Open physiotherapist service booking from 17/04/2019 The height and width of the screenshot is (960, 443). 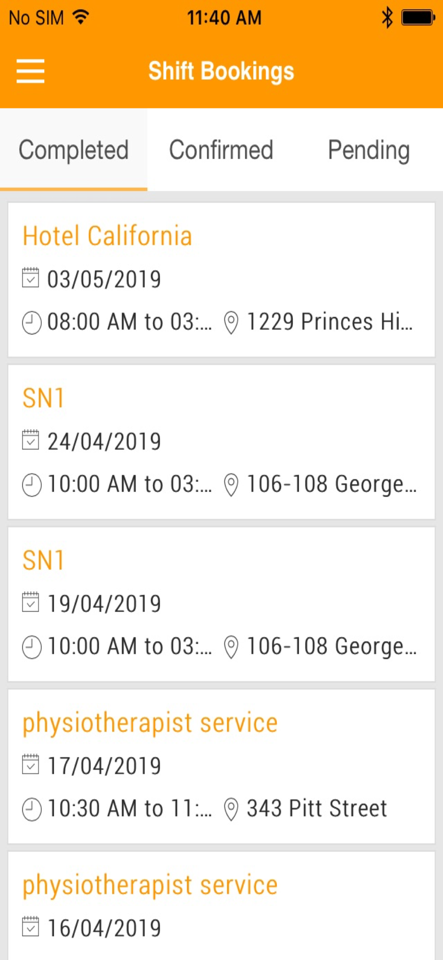221,767
